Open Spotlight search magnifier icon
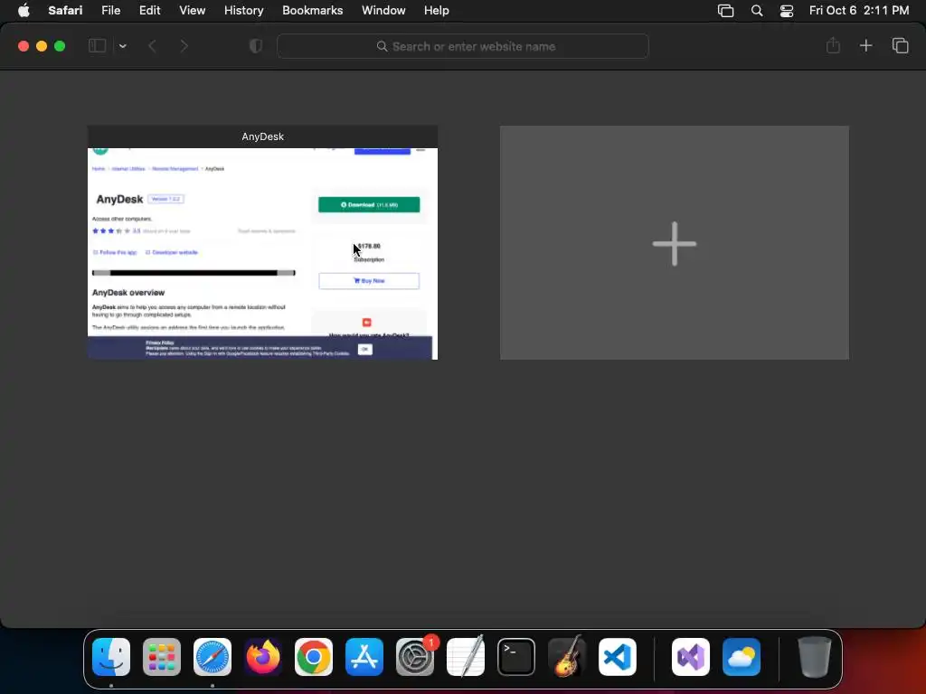This screenshot has height=694, width=926. pos(757,10)
